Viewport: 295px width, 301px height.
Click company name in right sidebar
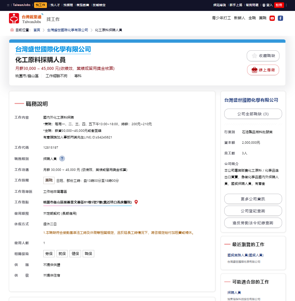pyautogui.click(x=251, y=100)
